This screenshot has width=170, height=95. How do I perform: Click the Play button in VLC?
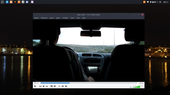pos(35,86)
